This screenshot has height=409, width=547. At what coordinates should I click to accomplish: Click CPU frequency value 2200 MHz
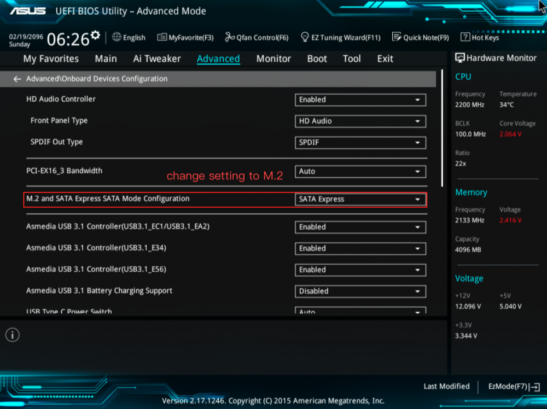(469, 104)
